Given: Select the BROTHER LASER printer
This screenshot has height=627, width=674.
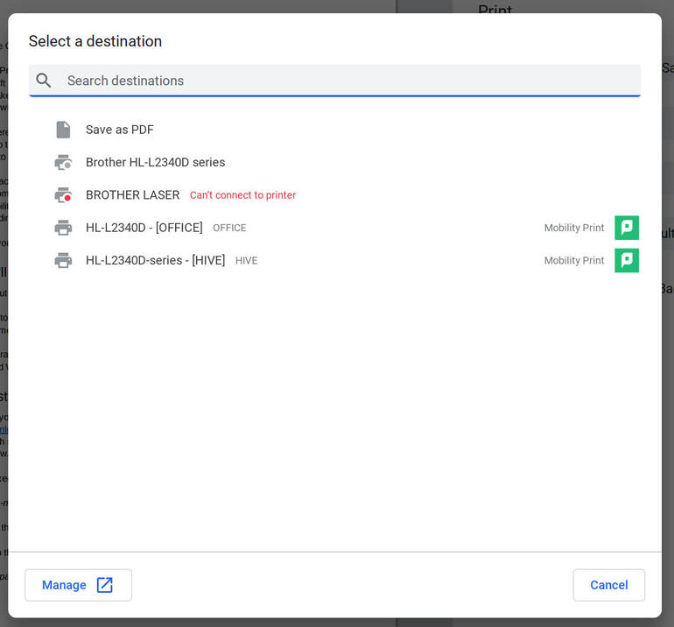Looking at the screenshot, I should click(132, 194).
